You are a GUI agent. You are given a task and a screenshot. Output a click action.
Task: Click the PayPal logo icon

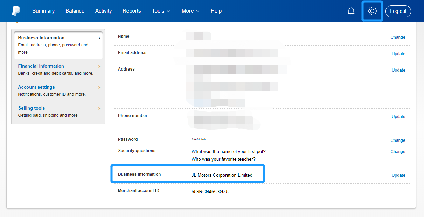[16, 11]
